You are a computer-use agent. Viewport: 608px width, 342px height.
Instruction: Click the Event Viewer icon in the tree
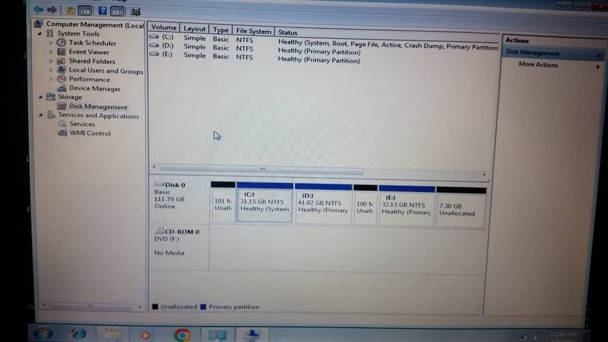(x=62, y=52)
